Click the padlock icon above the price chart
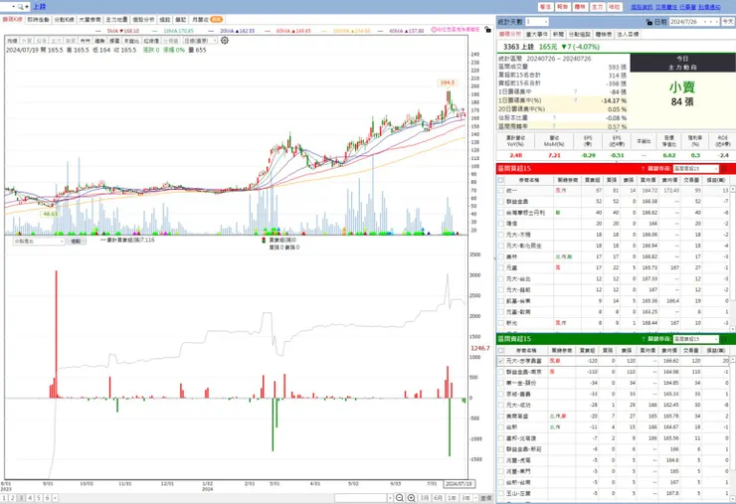The height and width of the screenshot is (504, 736). (488, 30)
